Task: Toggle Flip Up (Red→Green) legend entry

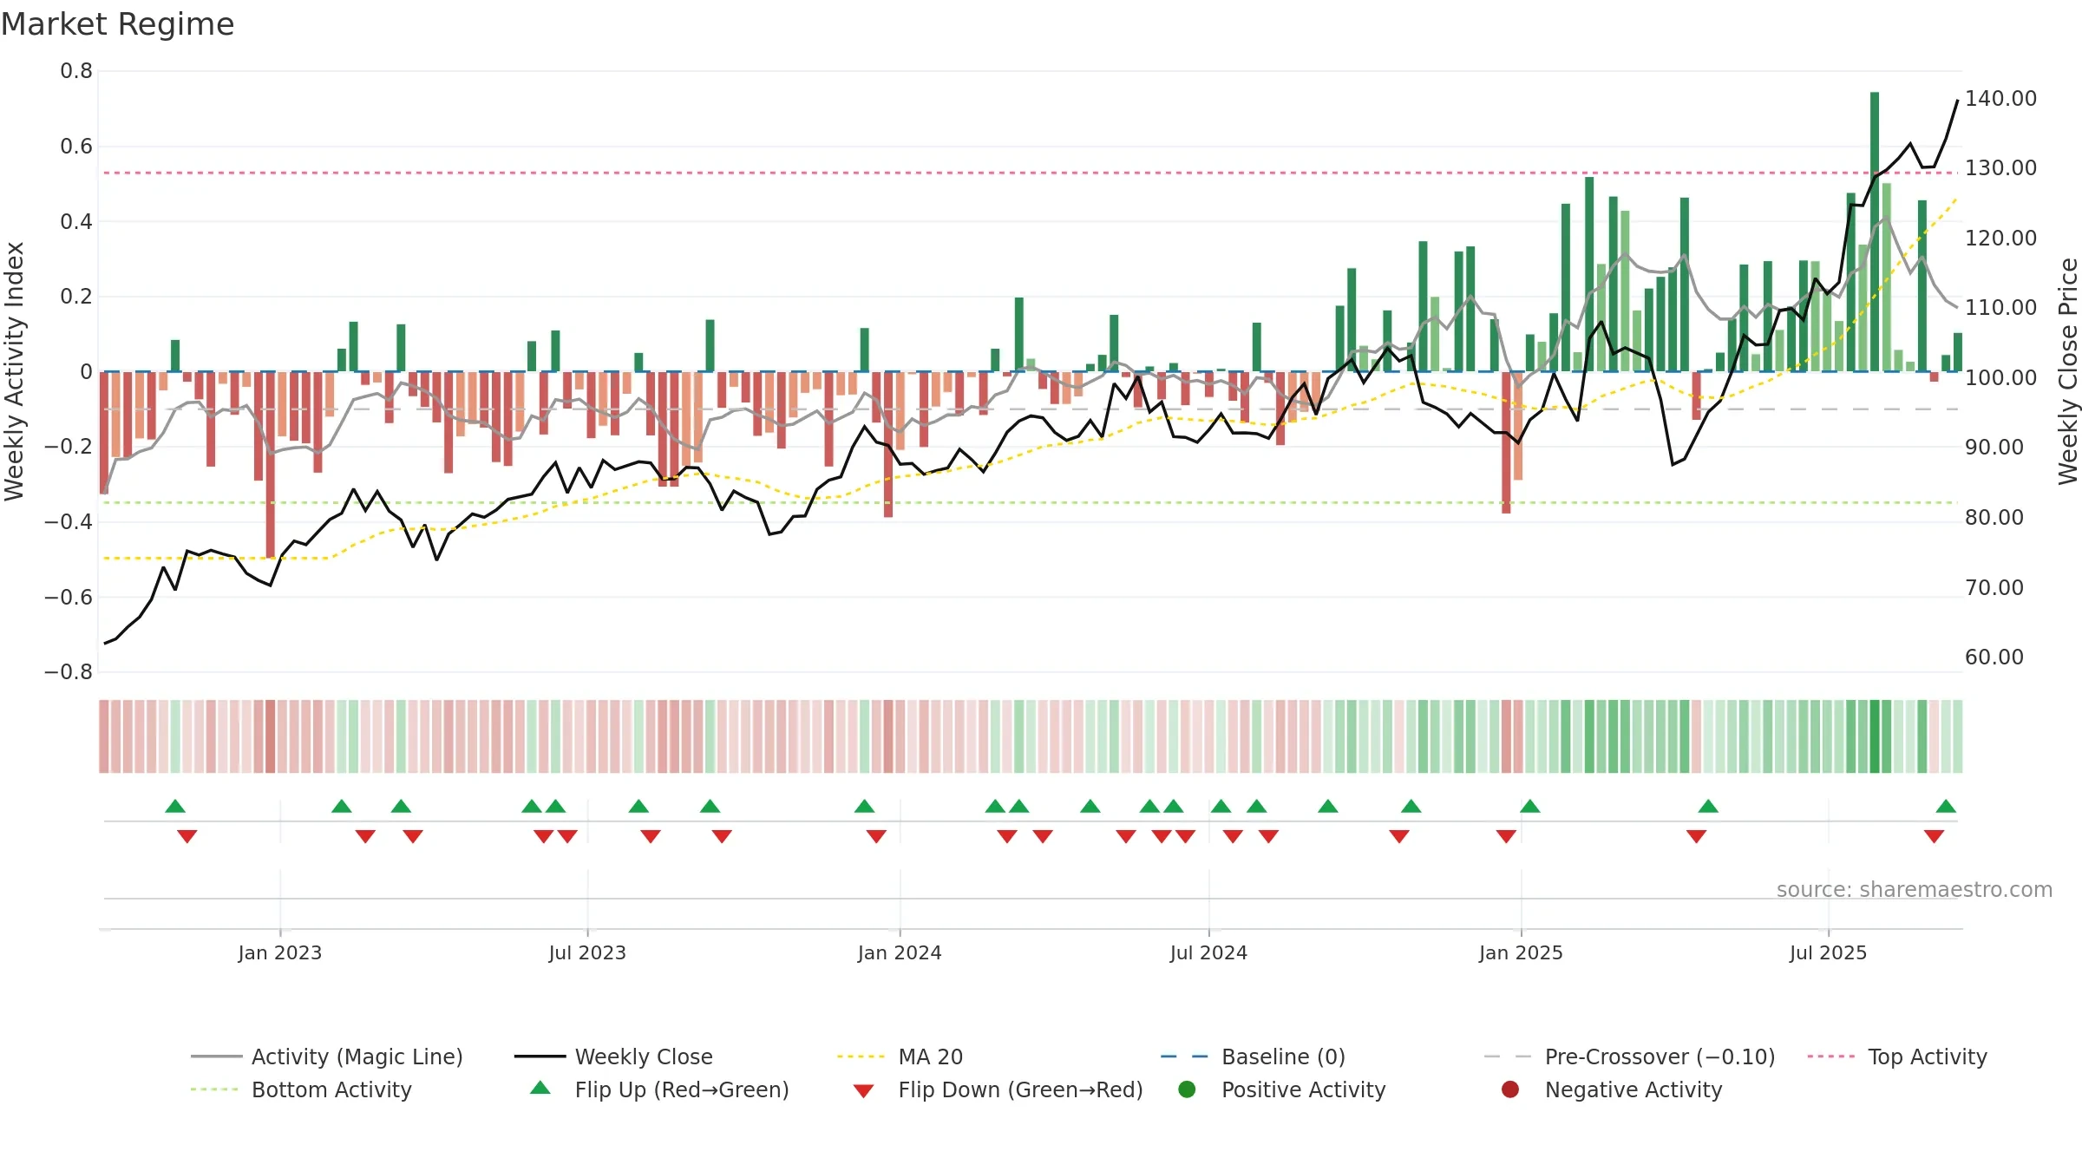Action: (x=659, y=1089)
